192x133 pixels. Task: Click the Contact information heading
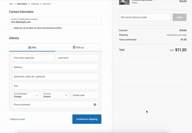pyautogui.click(x=21, y=12)
